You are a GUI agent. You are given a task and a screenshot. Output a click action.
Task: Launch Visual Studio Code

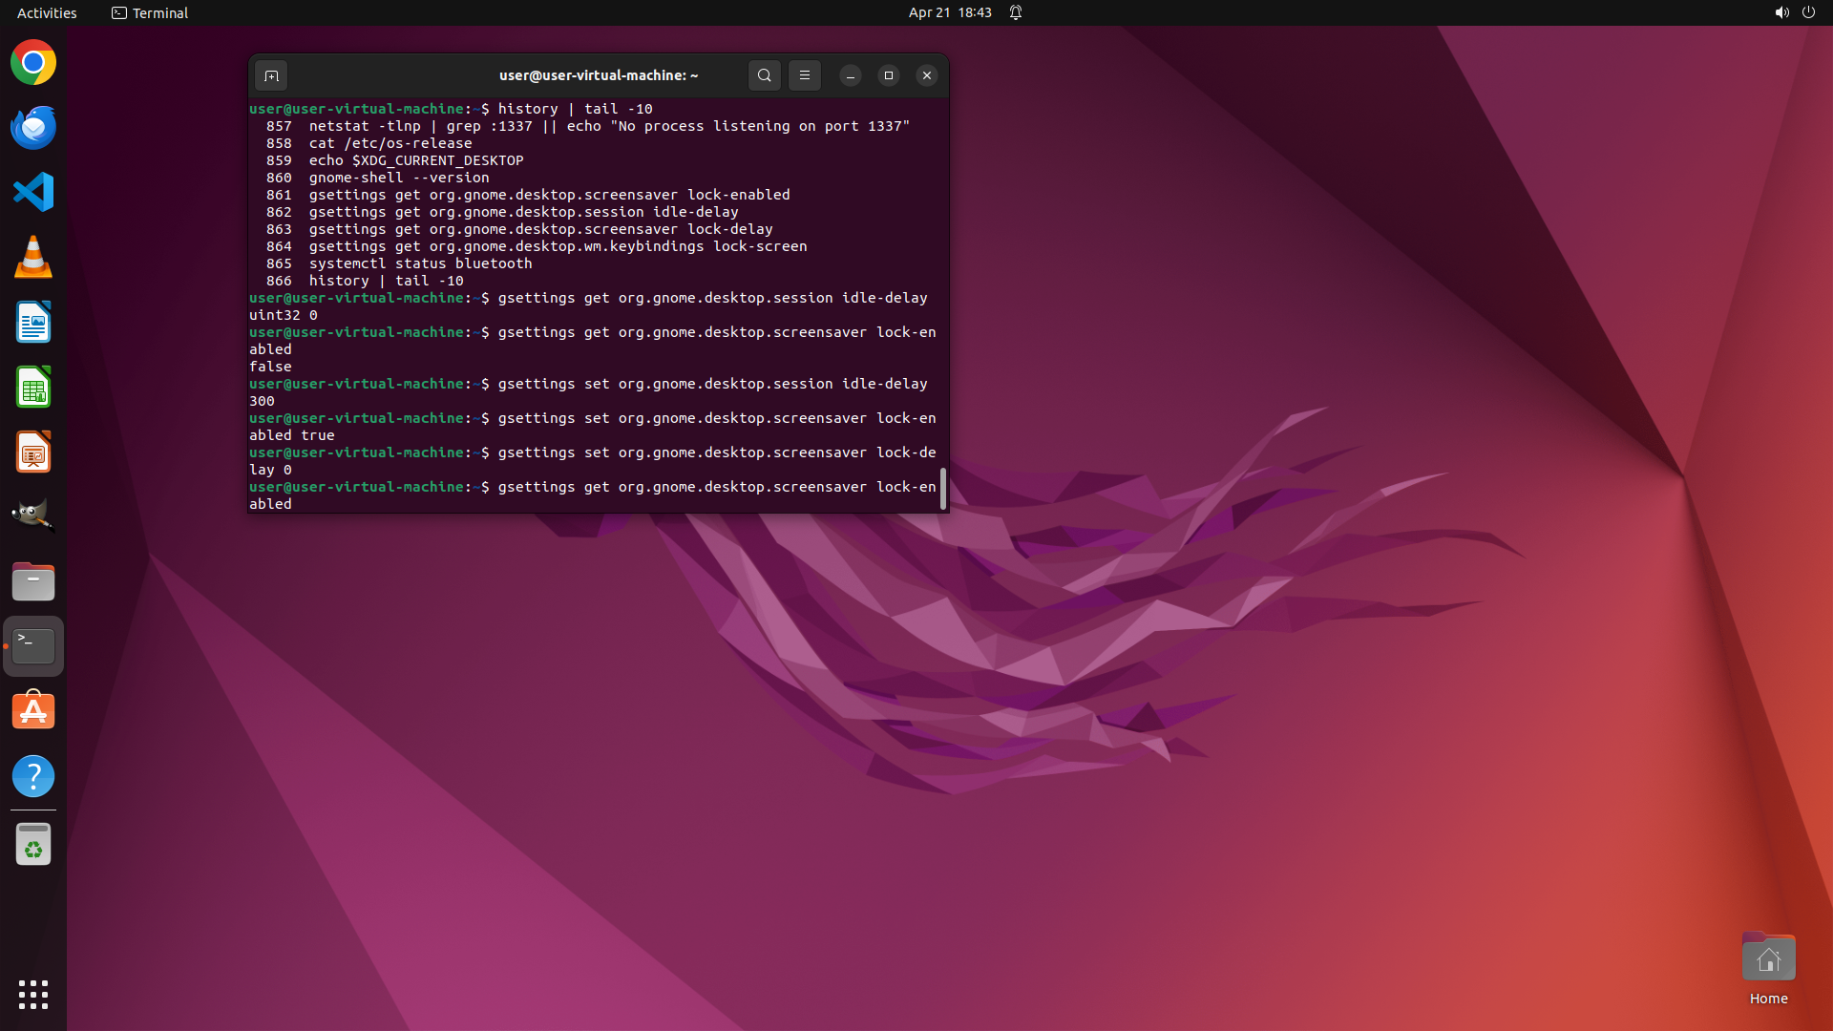click(33, 192)
